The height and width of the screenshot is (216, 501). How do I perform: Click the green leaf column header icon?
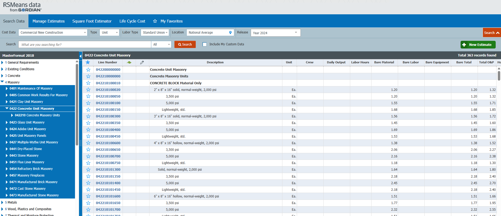click(x=129, y=62)
